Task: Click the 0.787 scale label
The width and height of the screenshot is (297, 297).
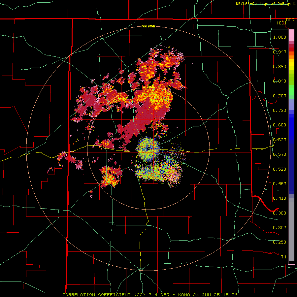Action: [280, 96]
